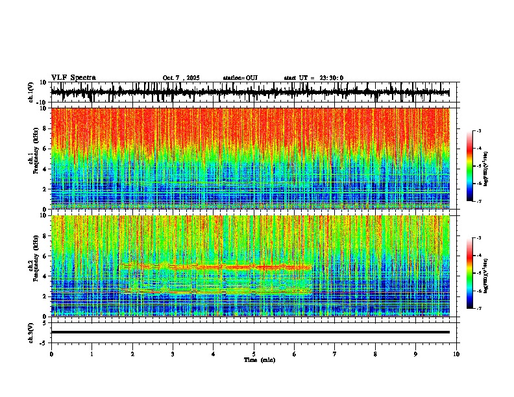
Task: Click the "station=OUI" label
Action: tap(240, 78)
